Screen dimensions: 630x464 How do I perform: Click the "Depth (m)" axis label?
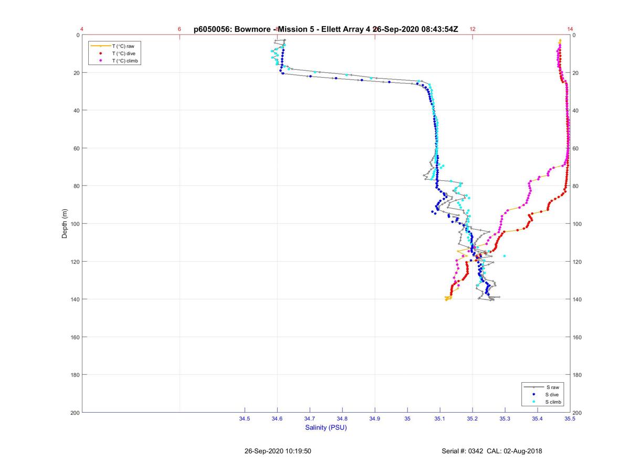click(65, 224)
